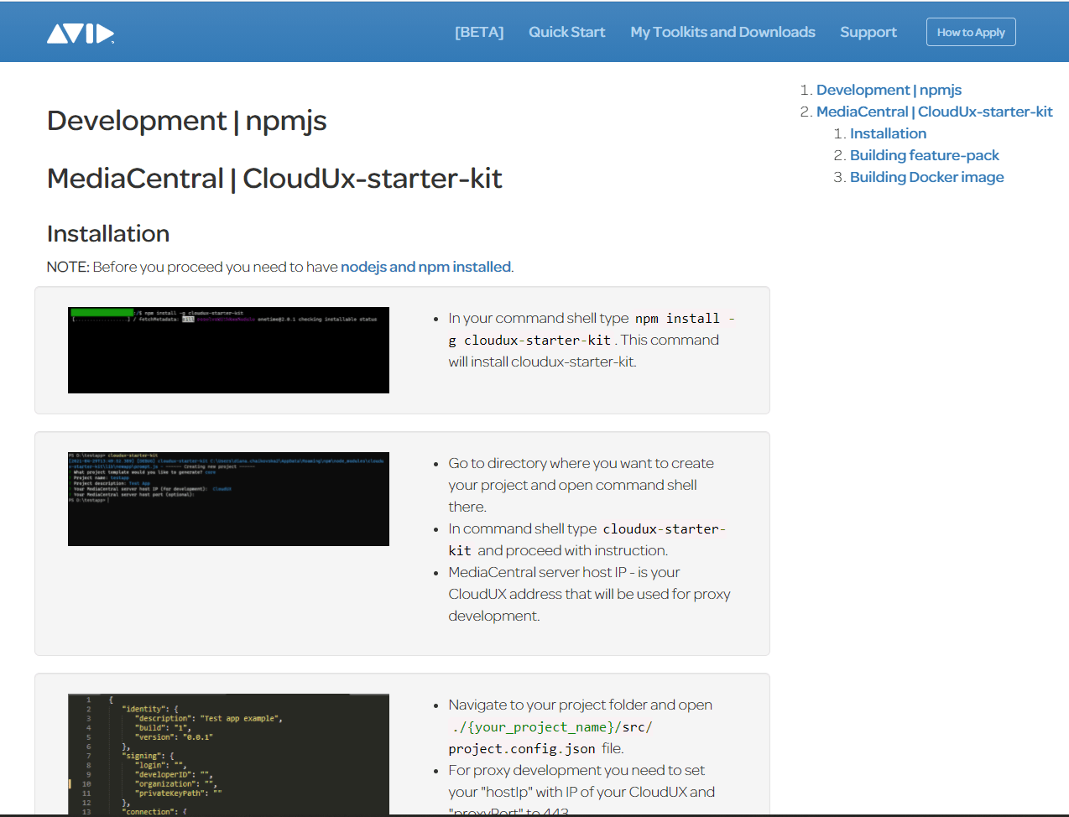
Task: Click the Development | npmjs page heading
Action: tap(186, 121)
